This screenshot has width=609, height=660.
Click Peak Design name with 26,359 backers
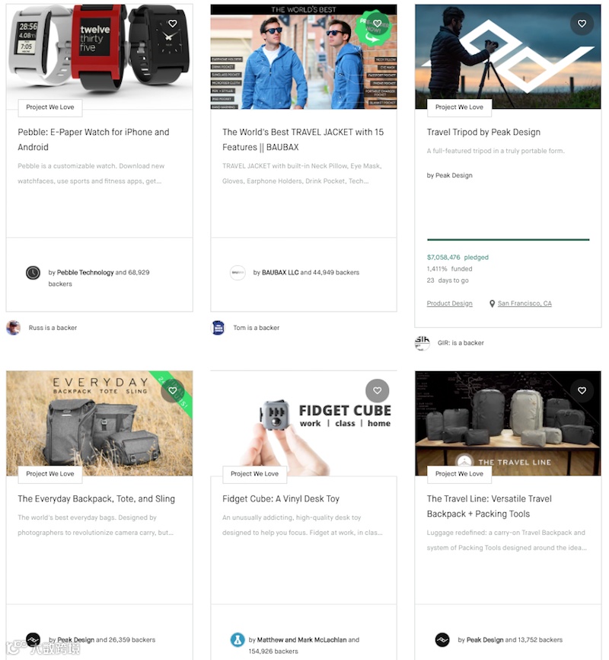tap(75, 639)
